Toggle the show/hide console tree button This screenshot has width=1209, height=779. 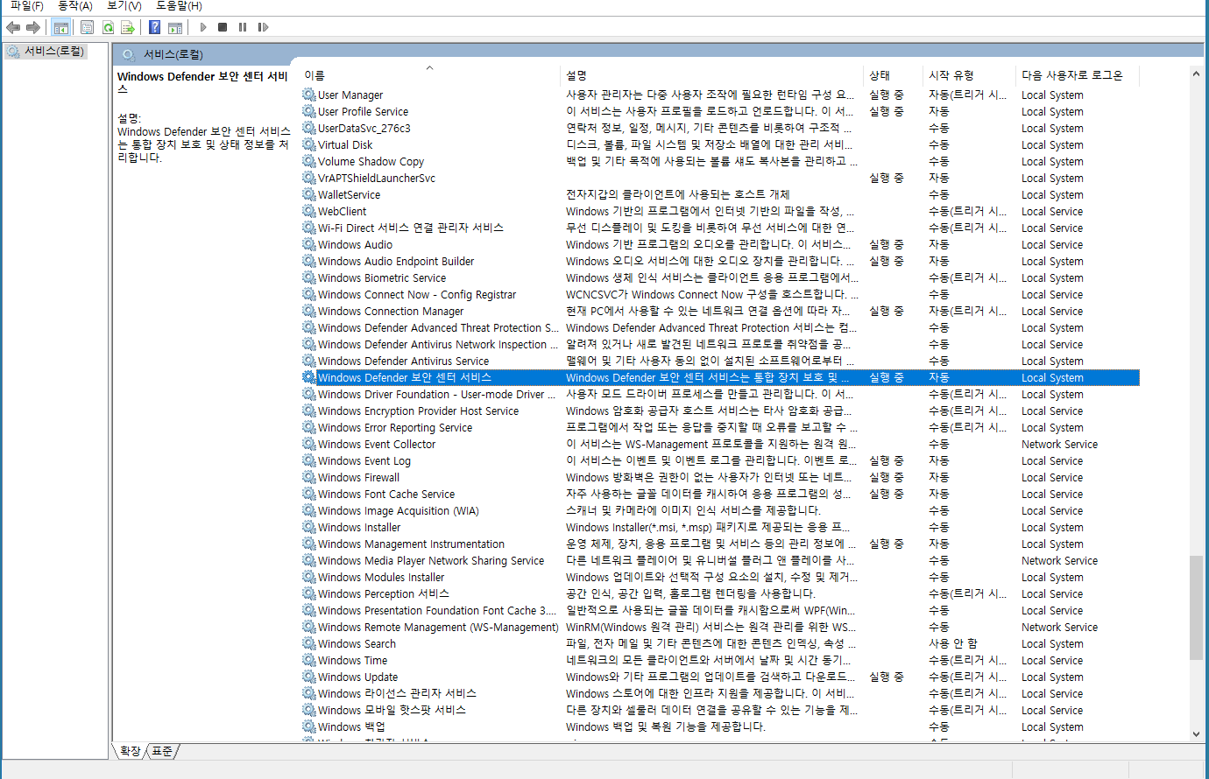[x=60, y=27]
